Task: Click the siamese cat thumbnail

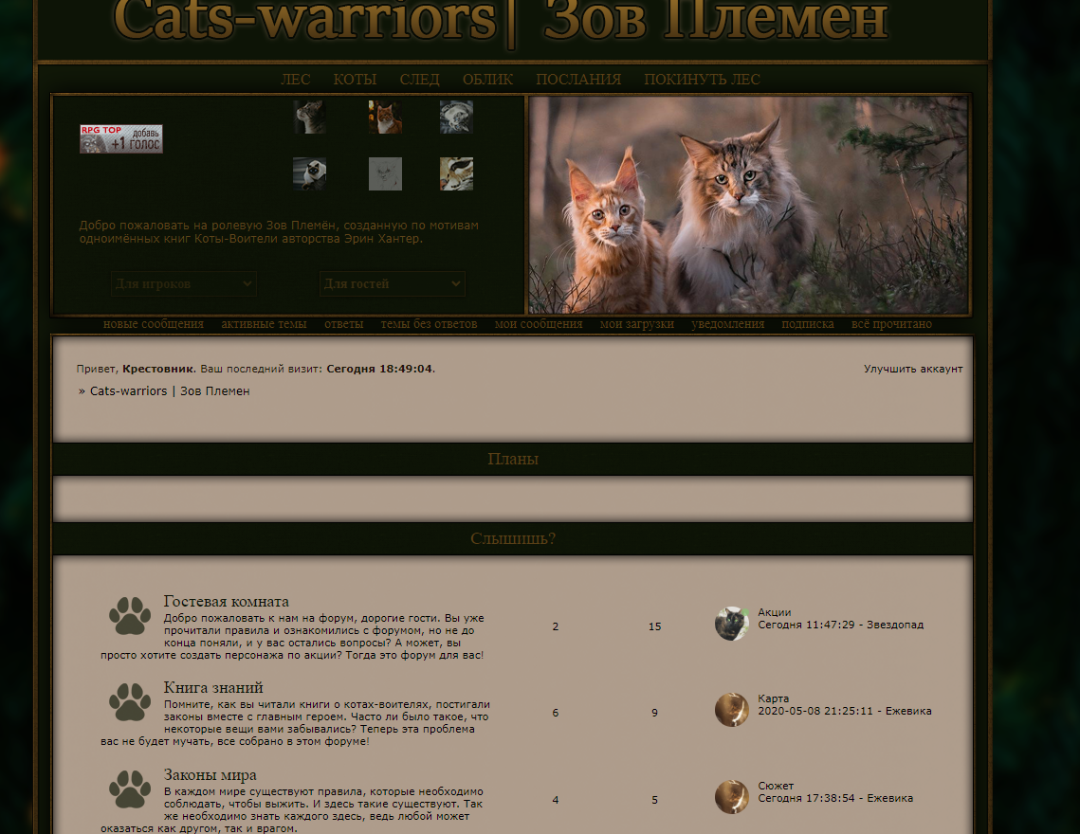Action: click(x=310, y=173)
